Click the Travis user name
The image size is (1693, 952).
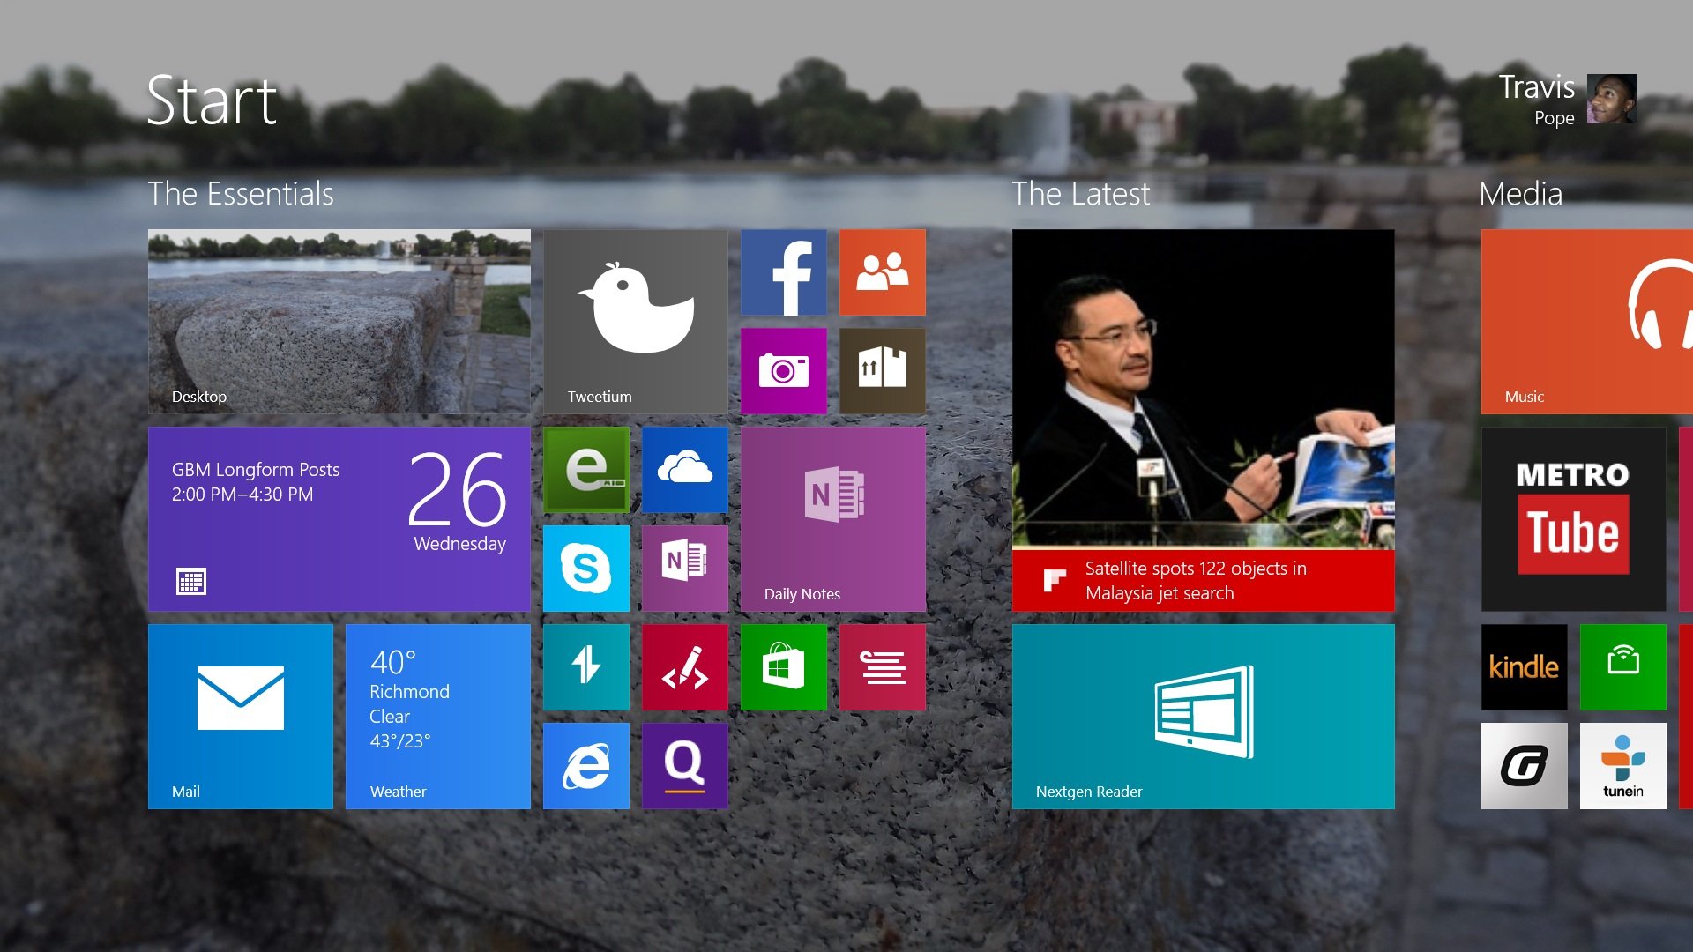(x=1537, y=87)
